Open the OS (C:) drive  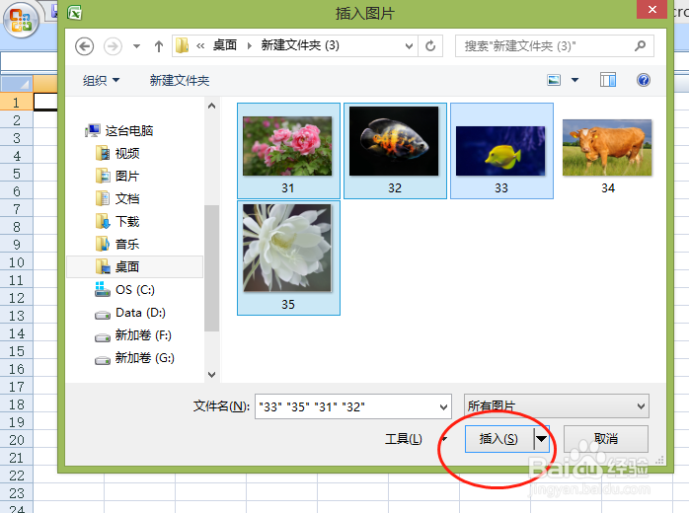[124, 290]
